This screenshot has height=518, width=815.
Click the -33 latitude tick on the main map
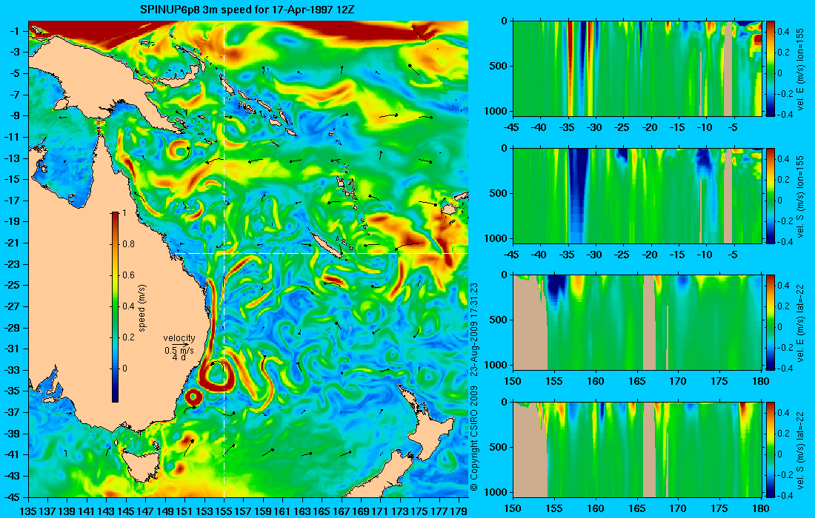point(12,370)
